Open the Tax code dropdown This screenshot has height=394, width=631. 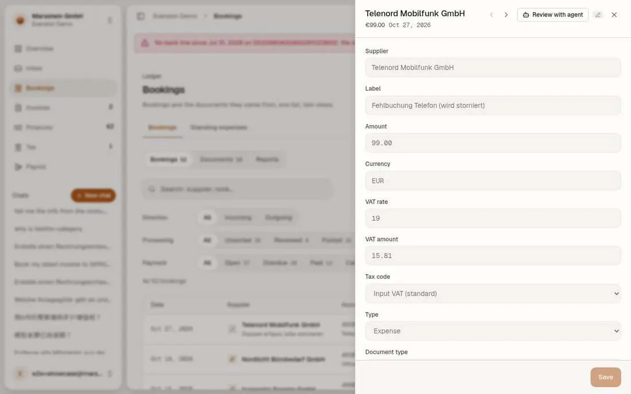coord(493,294)
